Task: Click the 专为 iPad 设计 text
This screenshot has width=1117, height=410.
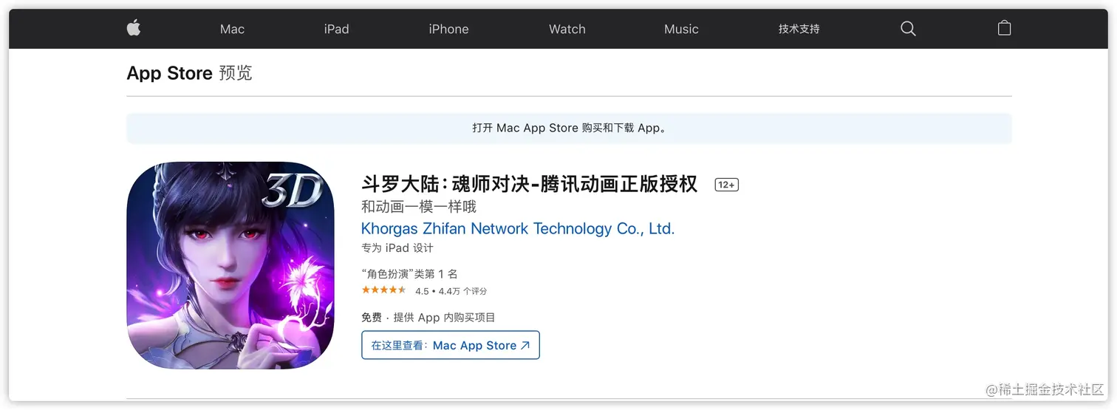Action: coord(397,248)
